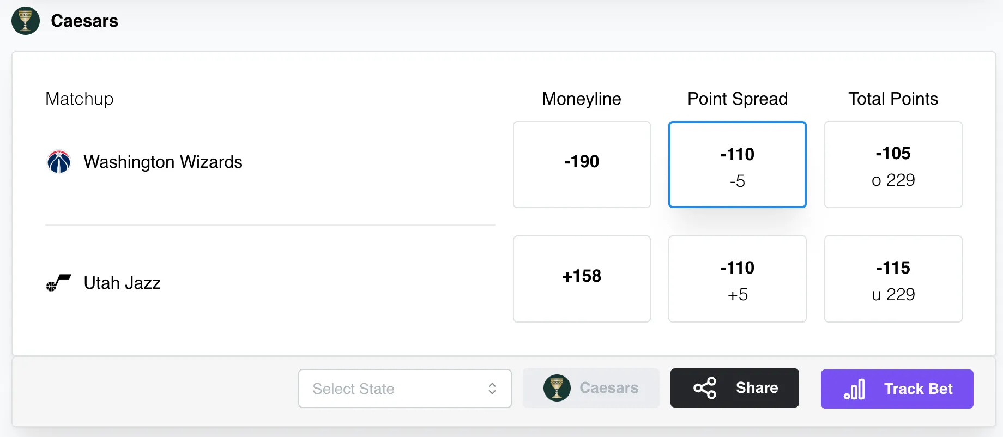The image size is (1003, 437).
Task: Select the over 229 total points cell
Action: pyautogui.click(x=893, y=164)
